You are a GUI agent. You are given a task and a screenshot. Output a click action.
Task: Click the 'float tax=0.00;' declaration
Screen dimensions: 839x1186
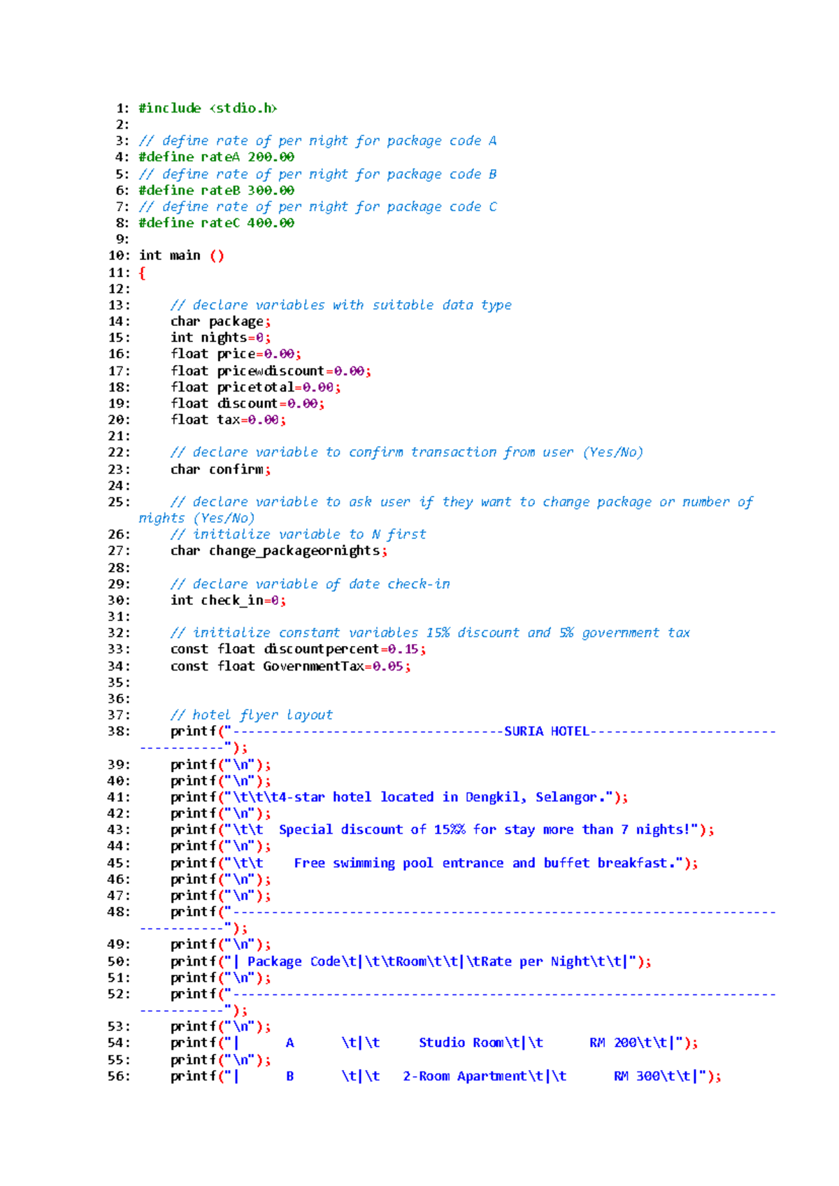(228, 420)
